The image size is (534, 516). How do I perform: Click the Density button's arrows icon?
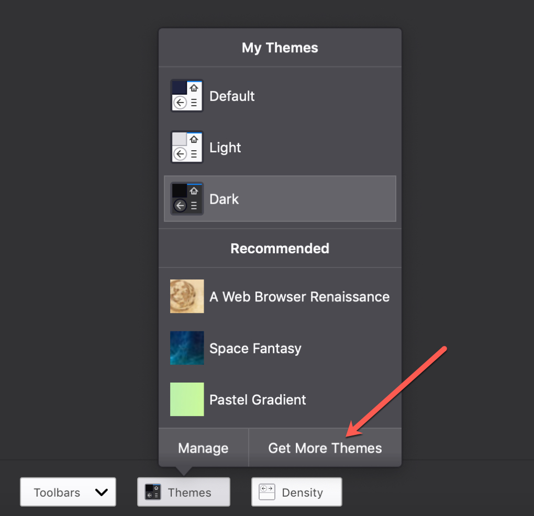pyautogui.click(x=266, y=492)
